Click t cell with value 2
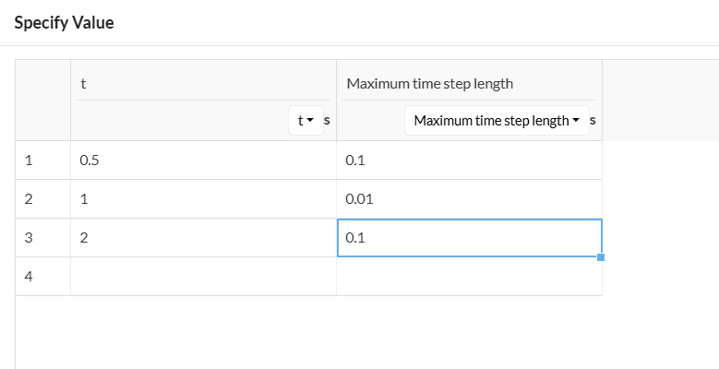This screenshot has height=369, width=719. (x=203, y=238)
